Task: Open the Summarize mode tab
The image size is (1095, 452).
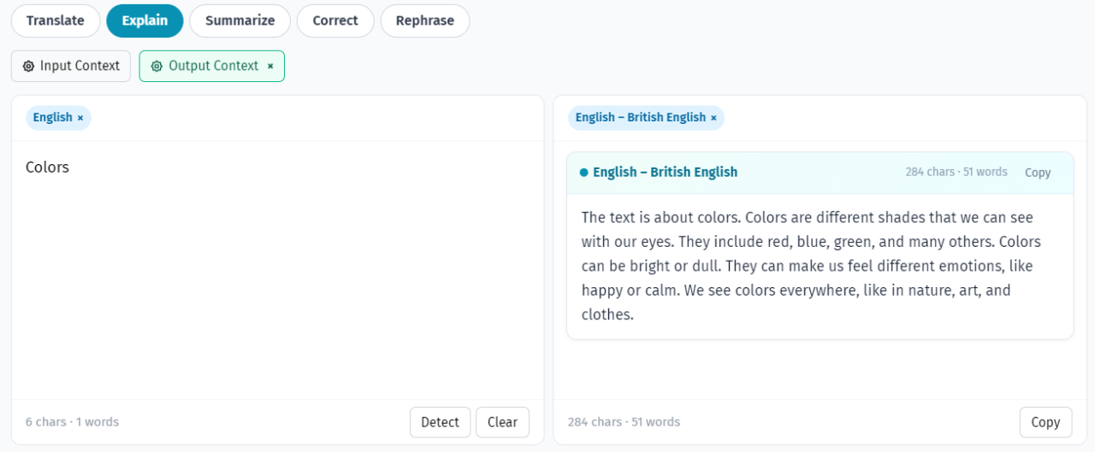Action: tap(240, 21)
